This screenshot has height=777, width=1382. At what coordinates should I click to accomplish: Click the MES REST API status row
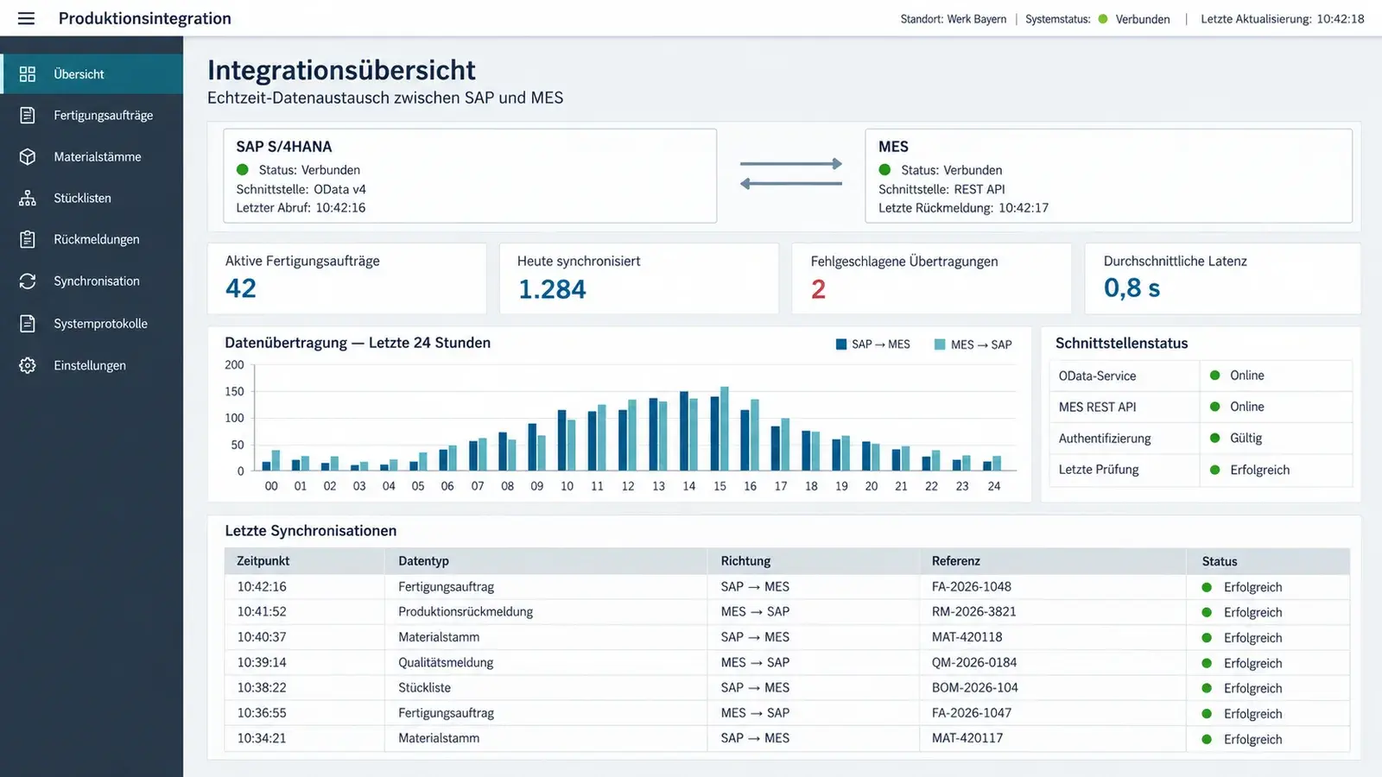click(1201, 407)
